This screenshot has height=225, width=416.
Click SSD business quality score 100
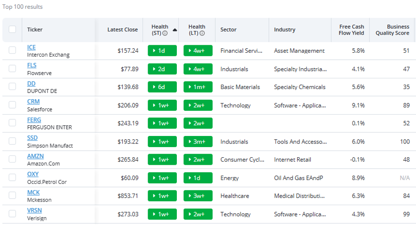pos(405,141)
